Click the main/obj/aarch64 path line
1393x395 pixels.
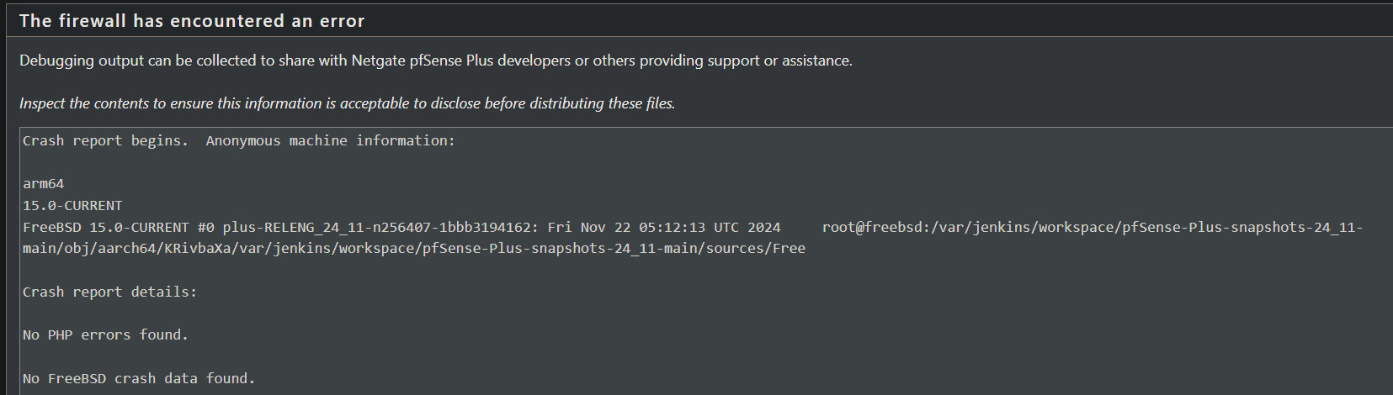click(414, 248)
